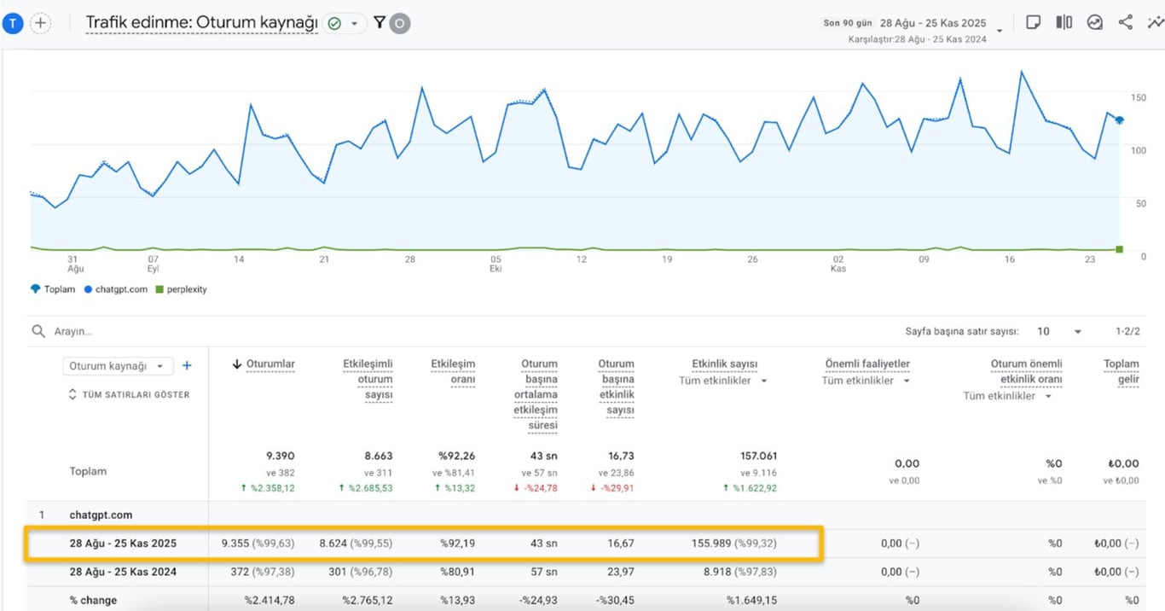Toggle the Toplam legend item

pyautogui.click(x=53, y=289)
